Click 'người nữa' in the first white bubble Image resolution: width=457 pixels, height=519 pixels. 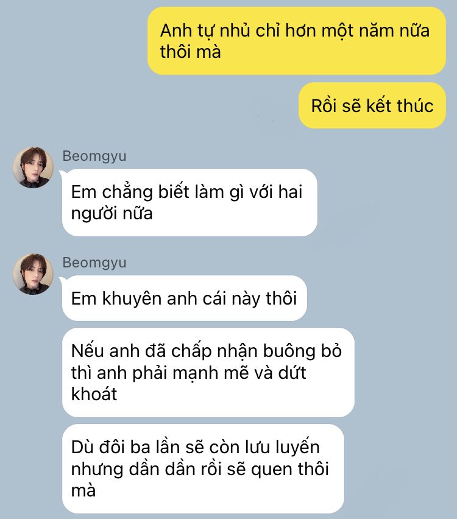(x=112, y=213)
